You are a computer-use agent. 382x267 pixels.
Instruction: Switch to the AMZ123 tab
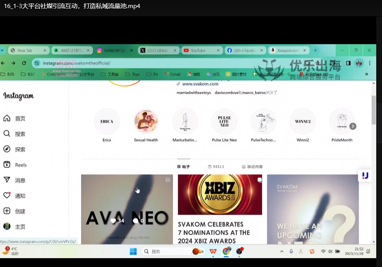pyautogui.click(x=72, y=50)
